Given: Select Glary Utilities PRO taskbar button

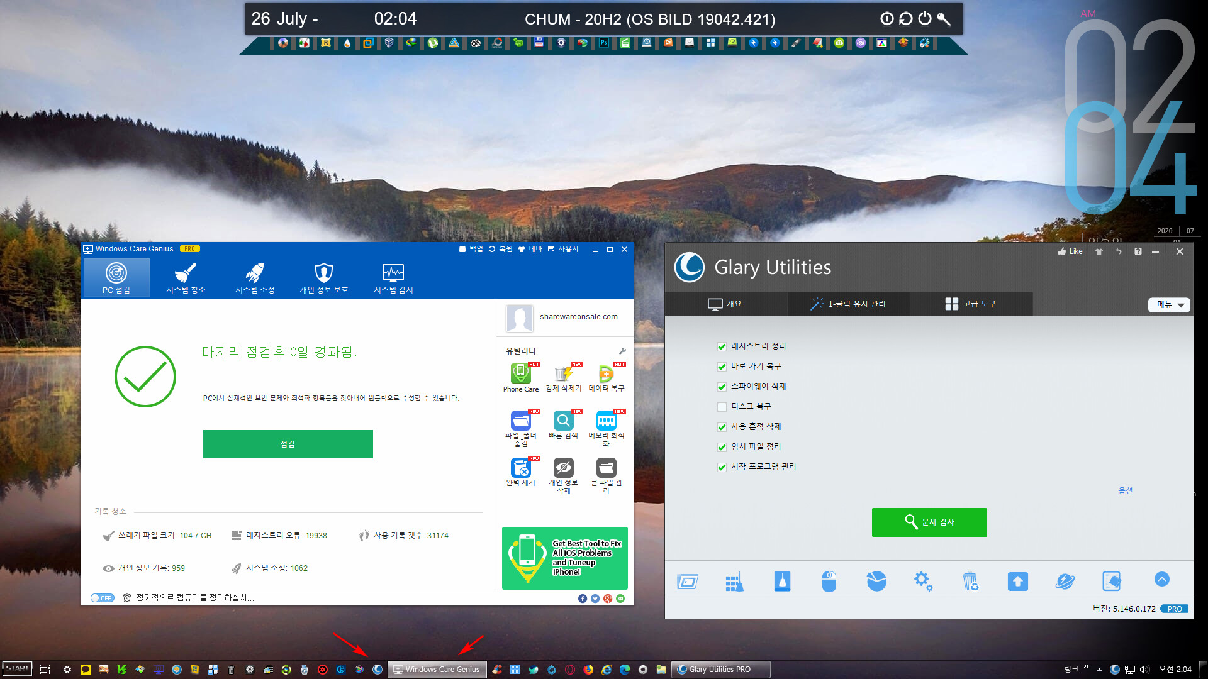Looking at the screenshot, I should pos(721,670).
